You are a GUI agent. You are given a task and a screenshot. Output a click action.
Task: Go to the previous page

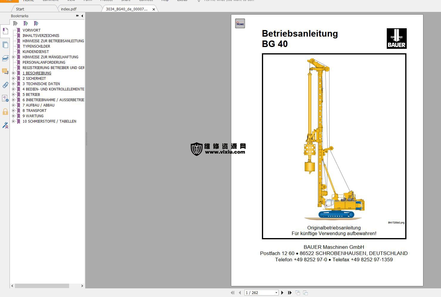click(x=240, y=293)
